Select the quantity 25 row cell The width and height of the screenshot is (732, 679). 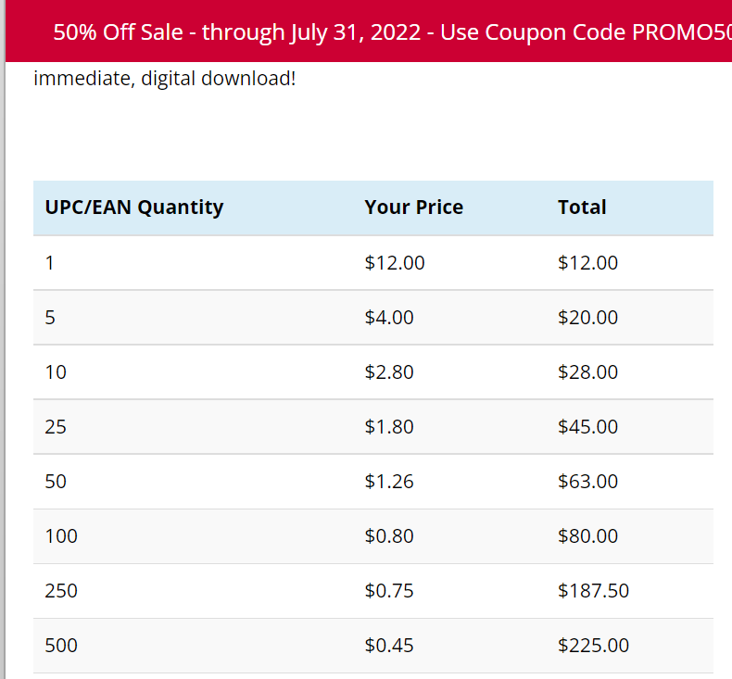click(56, 427)
